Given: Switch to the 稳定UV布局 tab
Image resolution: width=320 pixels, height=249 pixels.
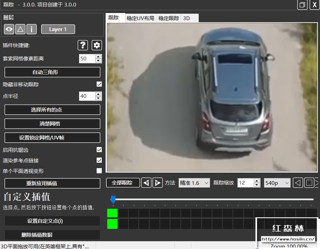Looking at the screenshot, I should coord(140,18).
